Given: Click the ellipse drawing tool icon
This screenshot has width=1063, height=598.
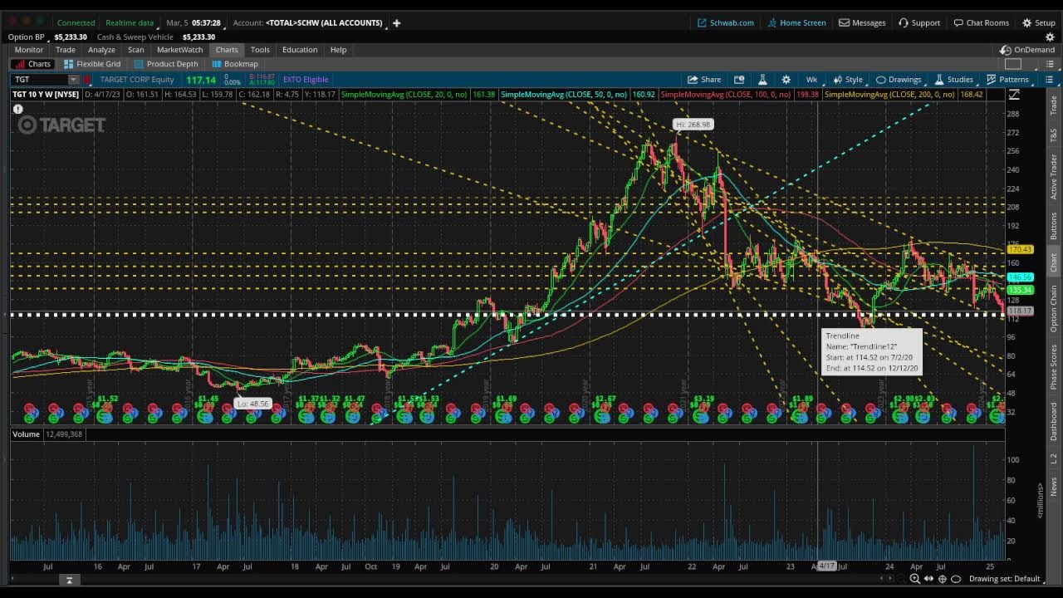Looking at the screenshot, I should (x=955, y=579).
